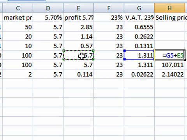The width and height of the screenshot is (187, 140).
Task: Select the profit cell 0.114
Action: coord(78,74)
